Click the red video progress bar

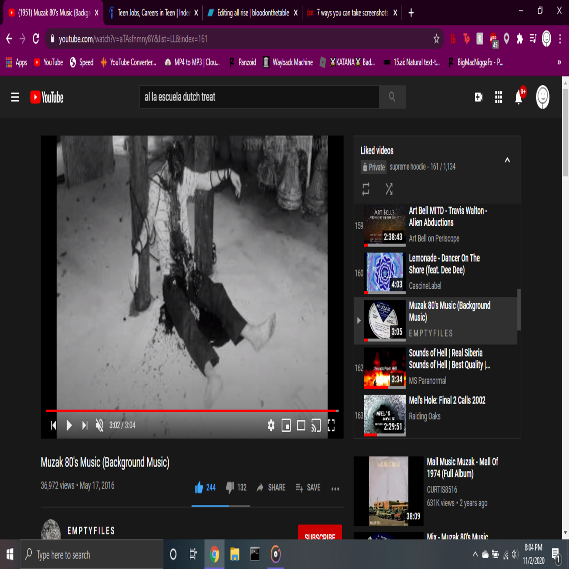click(192, 411)
